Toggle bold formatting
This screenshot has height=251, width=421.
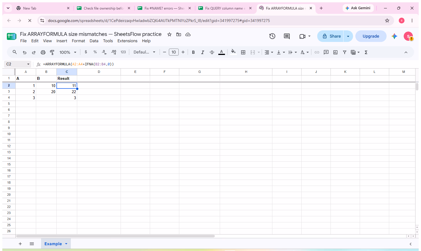tap(193, 52)
